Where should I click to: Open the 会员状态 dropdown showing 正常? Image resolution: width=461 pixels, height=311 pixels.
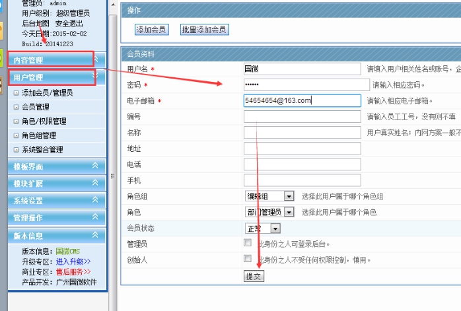coord(275,228)
